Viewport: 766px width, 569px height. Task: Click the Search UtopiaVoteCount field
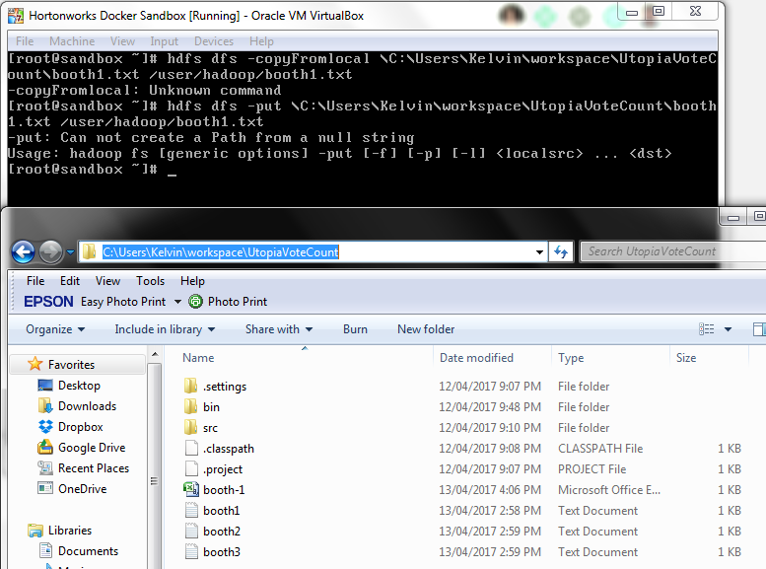[672, 251]
